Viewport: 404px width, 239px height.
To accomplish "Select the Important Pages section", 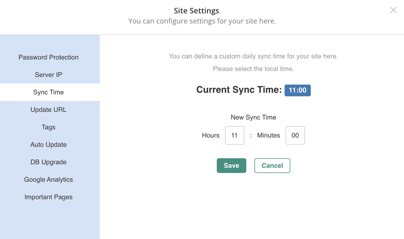I will (x=48, y=197).
